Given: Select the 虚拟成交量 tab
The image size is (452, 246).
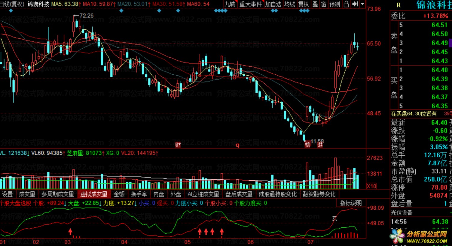Looking at the screenshot, I should [94, 194].
